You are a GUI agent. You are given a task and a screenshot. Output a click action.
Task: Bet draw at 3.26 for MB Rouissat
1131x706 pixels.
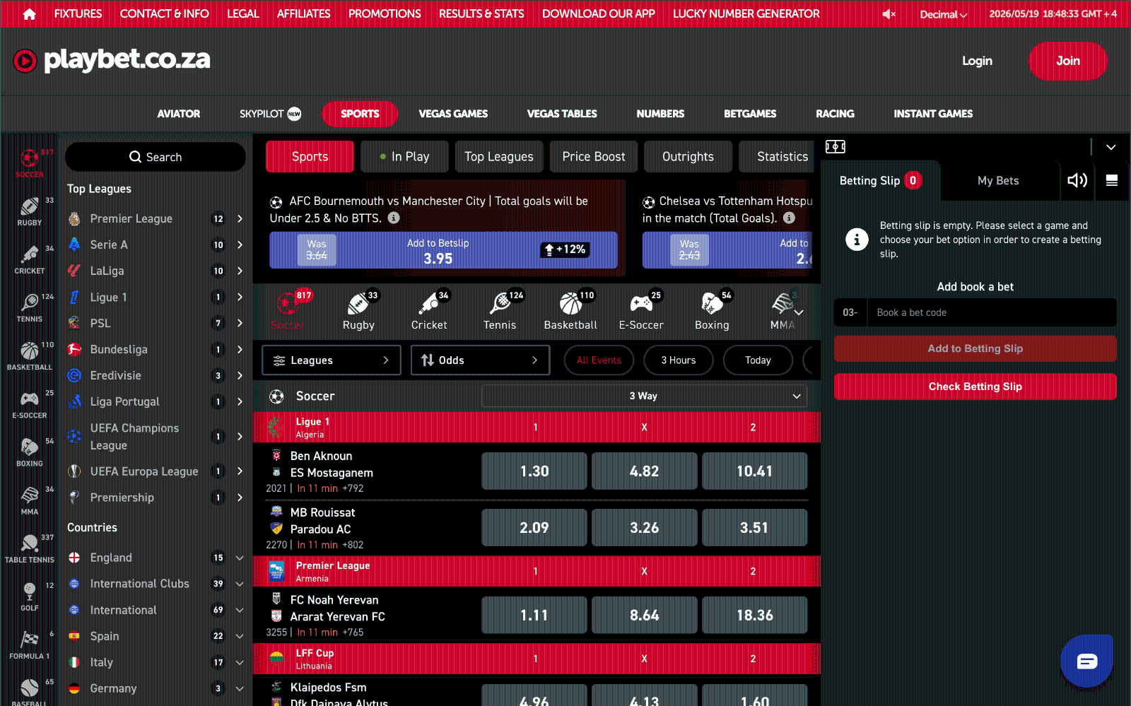coord(645,528)
